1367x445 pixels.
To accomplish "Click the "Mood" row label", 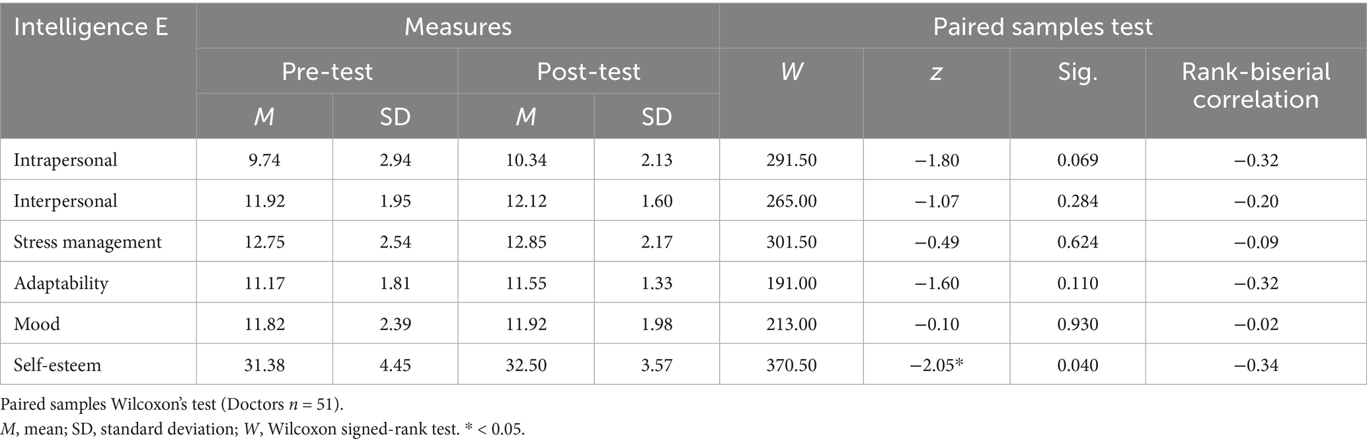I will (x=37, y=324).
